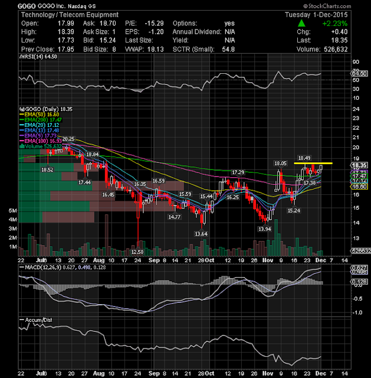The image size is (371, 378).
Task: Click the EPS value -1.20
Action: coord(156,32)
